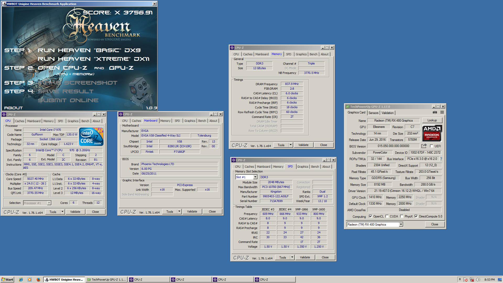Viewport: 503px width, 283px height.
Task: Click the CPU-Z title icon in the Mainboard window
Action: coord(121,114)
